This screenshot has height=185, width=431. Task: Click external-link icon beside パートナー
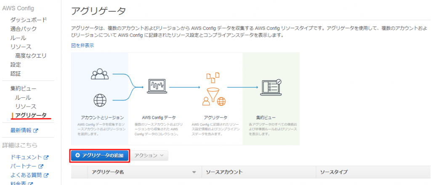coord(41,166)
